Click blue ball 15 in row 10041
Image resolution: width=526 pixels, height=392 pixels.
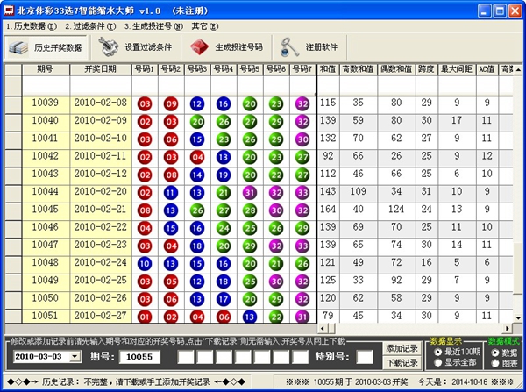(197, 139)
